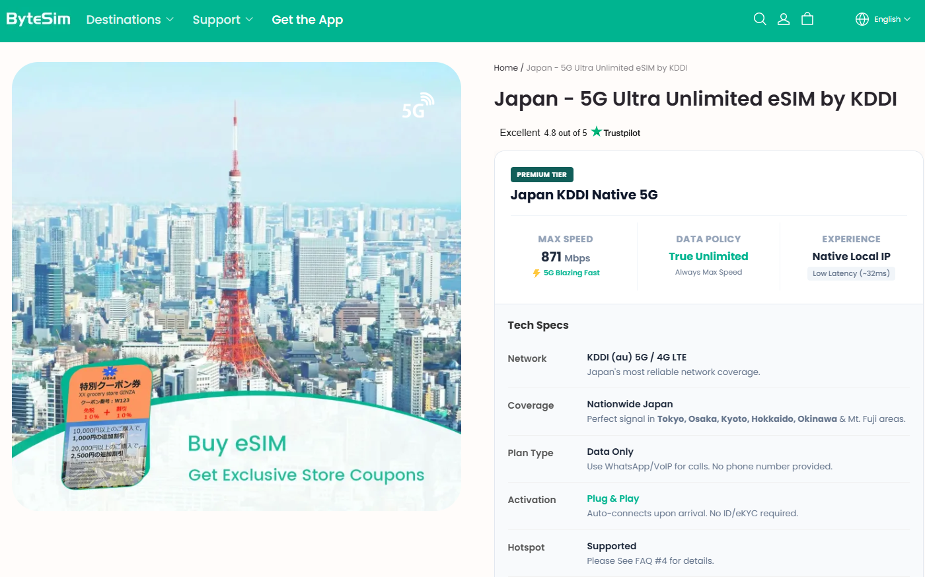The width and height of the screenshot is (925, 577).
Task: Click the 'Data Only' plan type value
Action: coord(610,452)
